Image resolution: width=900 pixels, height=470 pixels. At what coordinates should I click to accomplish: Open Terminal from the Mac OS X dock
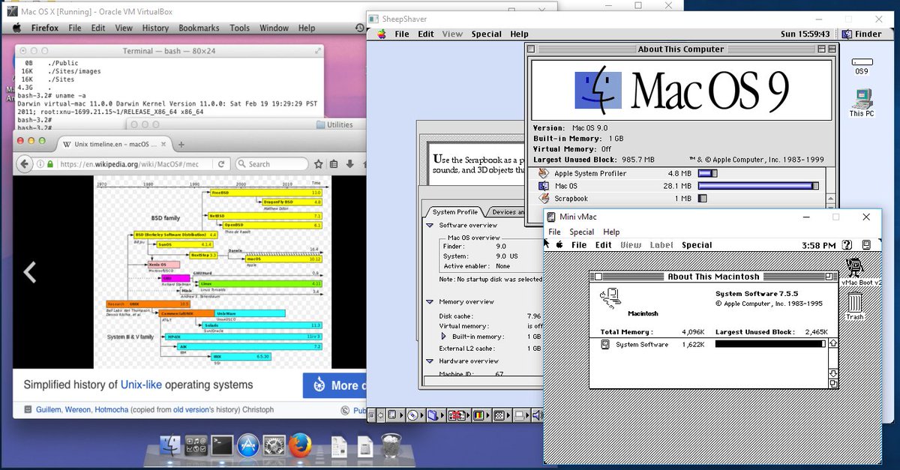tap(222, 447)
